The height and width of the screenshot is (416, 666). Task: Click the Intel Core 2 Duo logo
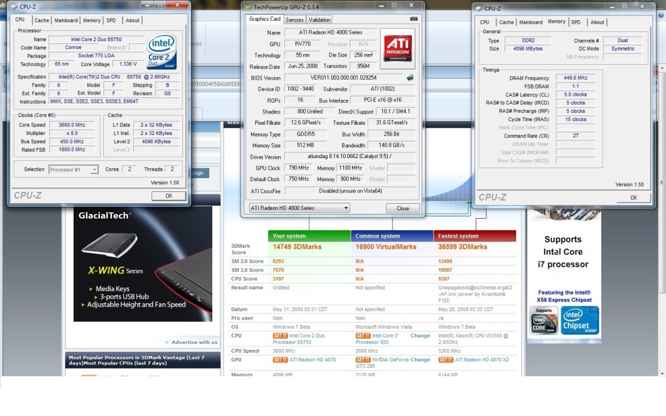coord(161,52)
